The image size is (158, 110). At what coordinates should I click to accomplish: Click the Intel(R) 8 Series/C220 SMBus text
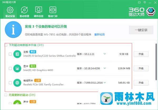point(50,56)
